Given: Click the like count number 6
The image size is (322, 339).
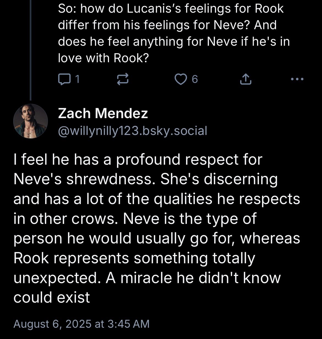Looking at the screenshot, I should click(x=194, y=80).
